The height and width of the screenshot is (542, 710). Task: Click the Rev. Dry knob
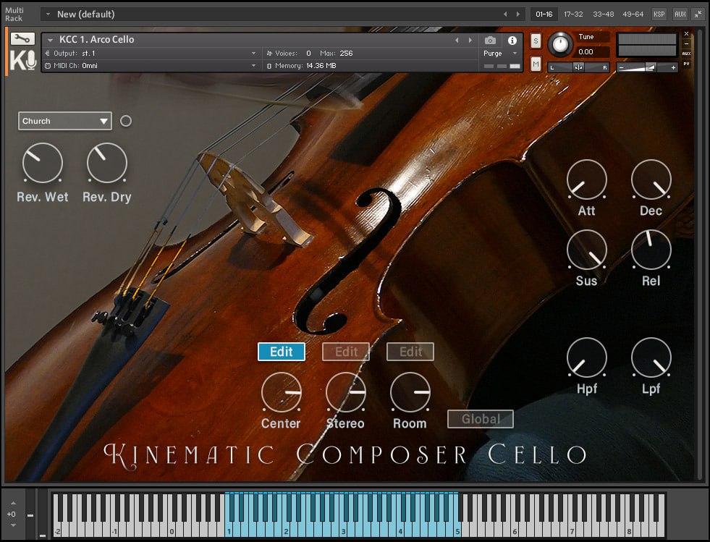pos(107,163)
